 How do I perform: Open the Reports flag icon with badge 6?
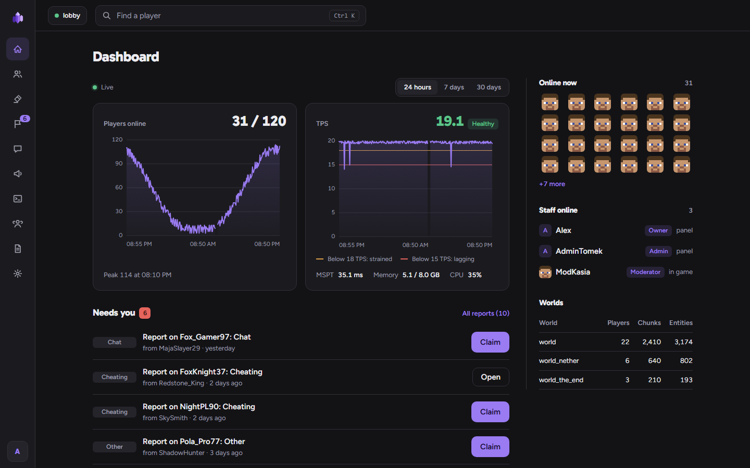coord(18,124)
